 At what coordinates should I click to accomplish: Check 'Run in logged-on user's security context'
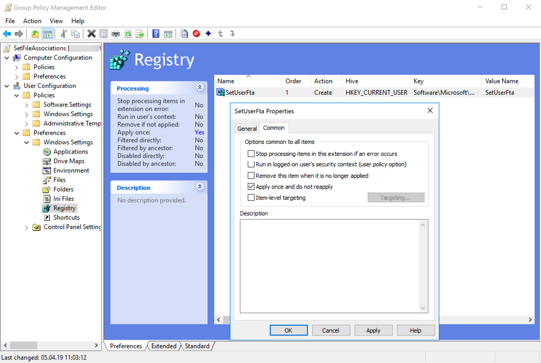(251, 164)
